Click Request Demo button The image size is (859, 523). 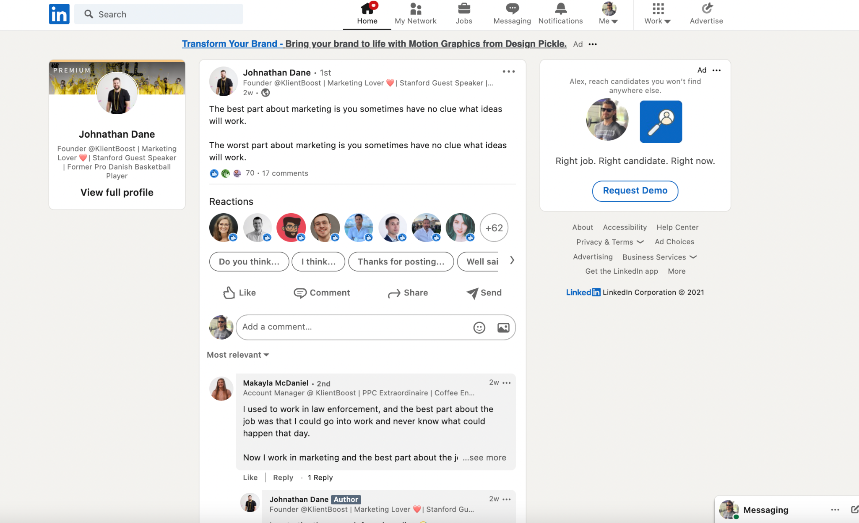635,191
